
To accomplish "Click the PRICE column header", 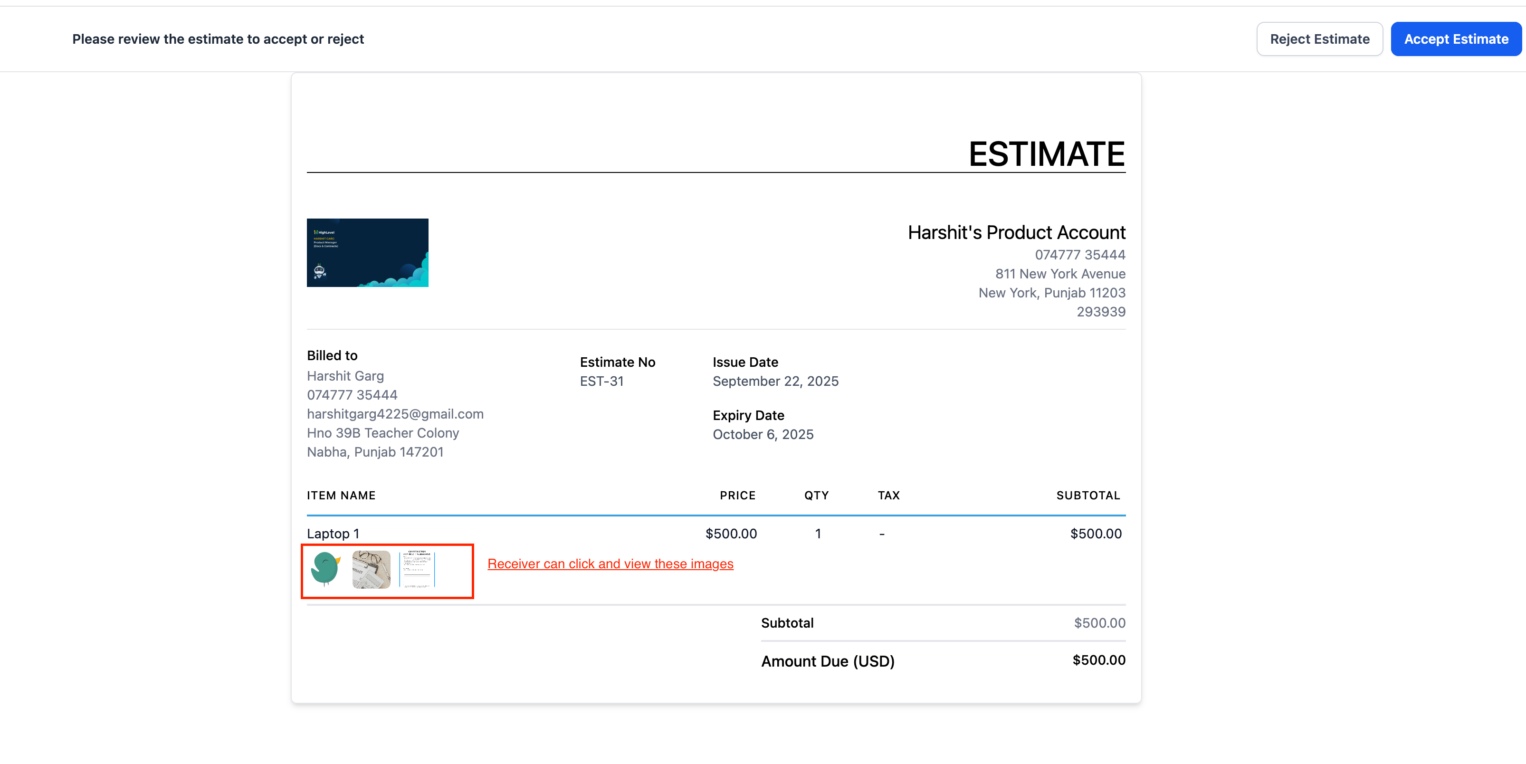I will pyautogui.click(x=737, y=495).
